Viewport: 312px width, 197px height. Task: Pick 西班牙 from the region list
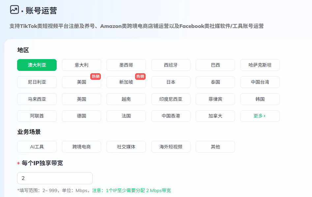pyautogui.click(x=171, y=65)
